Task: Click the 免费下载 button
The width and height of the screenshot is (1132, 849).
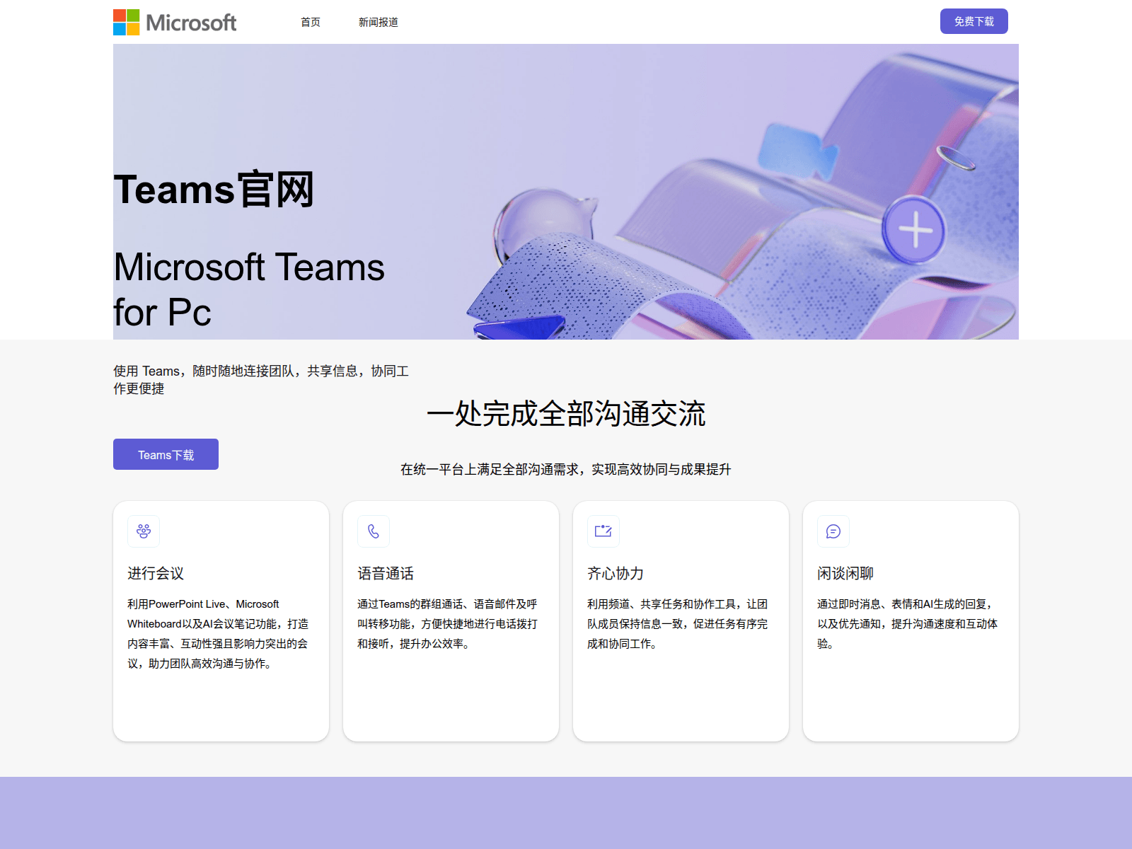Action: 974,21
